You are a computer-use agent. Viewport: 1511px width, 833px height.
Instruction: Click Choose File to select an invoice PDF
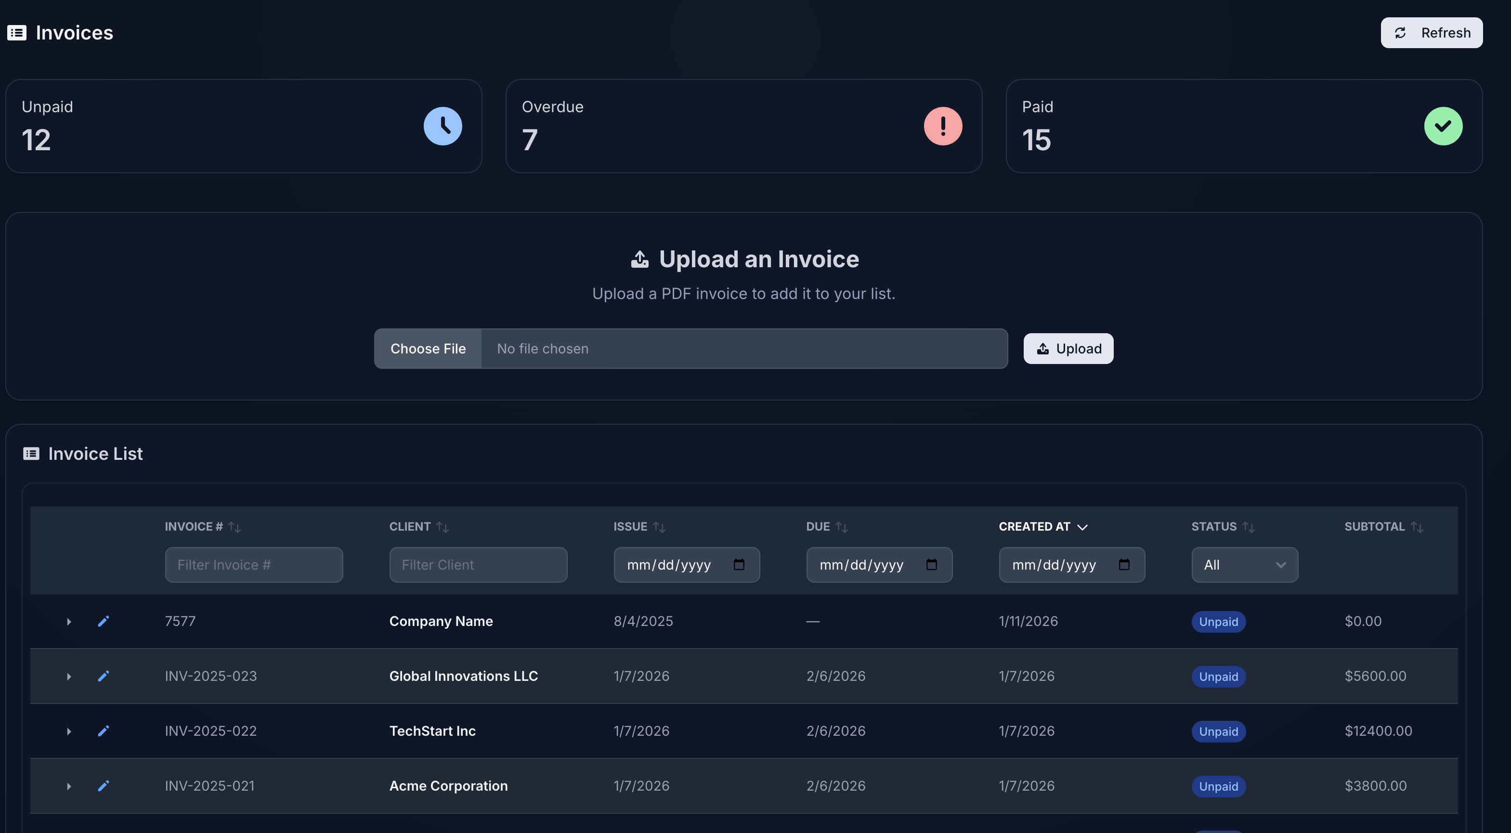[x=428, y=348]
